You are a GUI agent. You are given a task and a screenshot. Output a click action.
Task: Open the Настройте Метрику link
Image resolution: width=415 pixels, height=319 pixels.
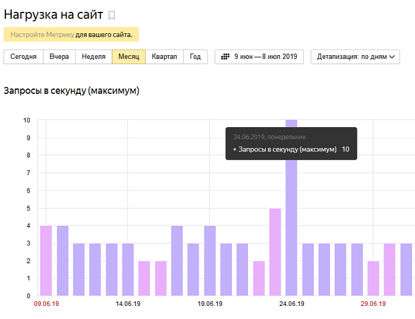point(42,34)
